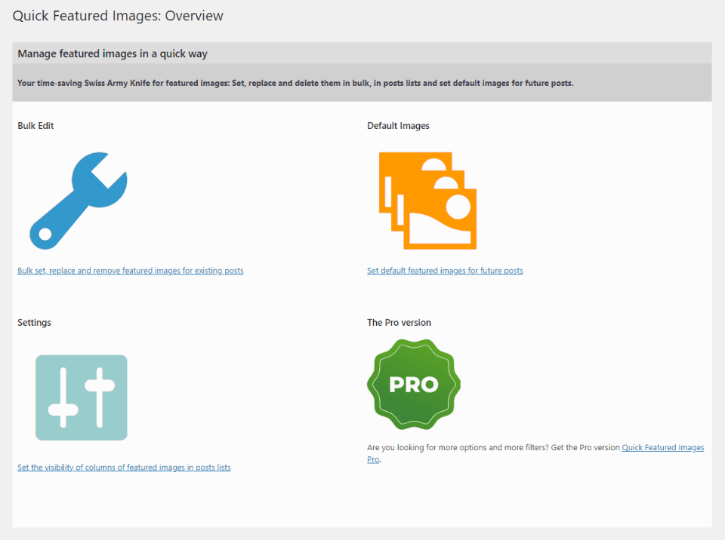This screenshot has width=725, height=540.
Task: Open the featured images column visibility link
Action: (x=124, y=467)
